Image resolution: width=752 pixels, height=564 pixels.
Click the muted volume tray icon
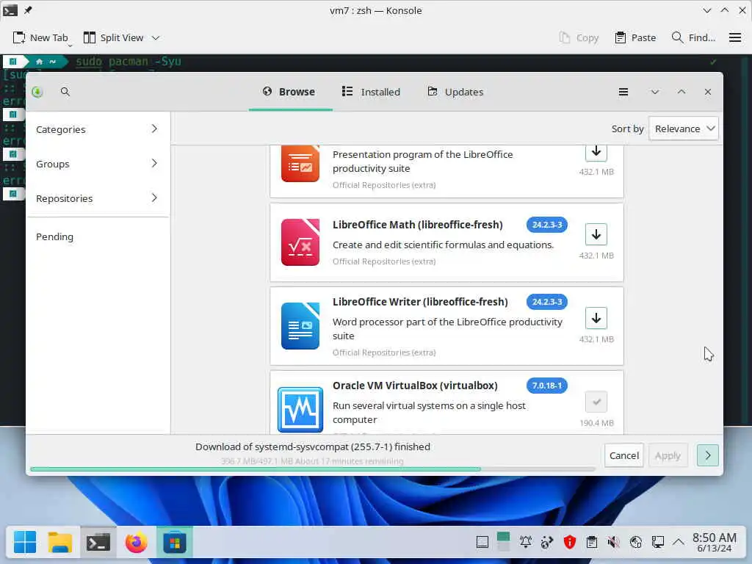click(613, 542)
